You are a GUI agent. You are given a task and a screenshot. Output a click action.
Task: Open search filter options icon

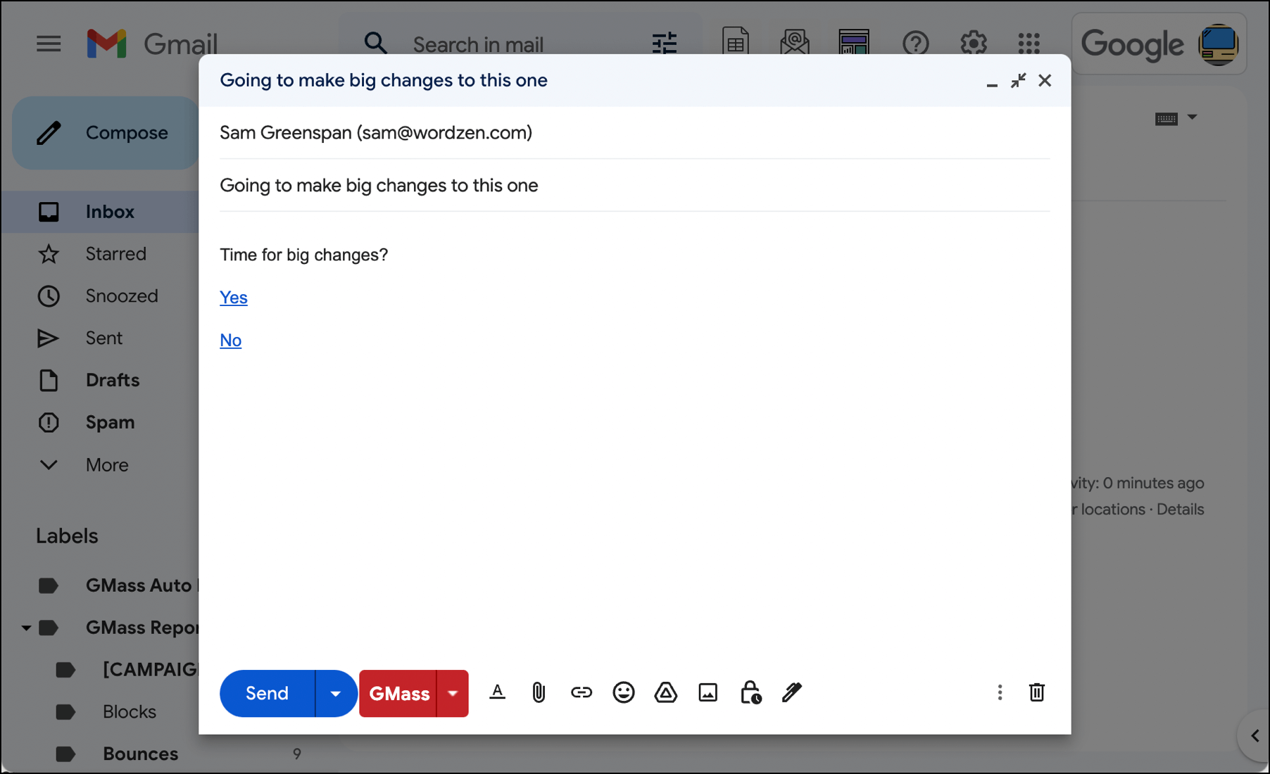tap(664, 44)
